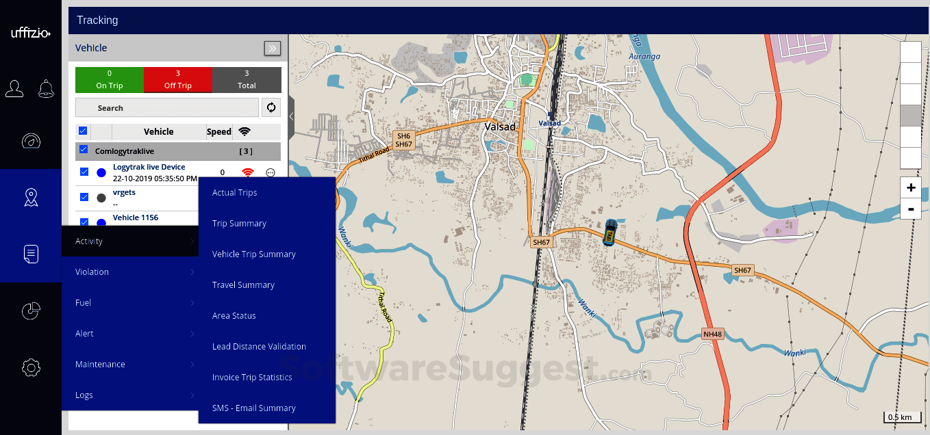Image resolution: width=930 pixels, height=435 pixels.
Task: Select the Reports document icon in sidebar
Action: 31,254
